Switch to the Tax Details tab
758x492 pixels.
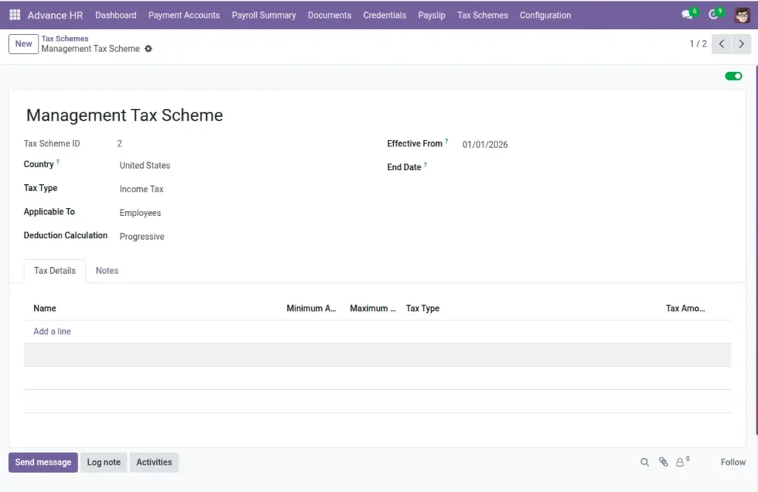55,271
